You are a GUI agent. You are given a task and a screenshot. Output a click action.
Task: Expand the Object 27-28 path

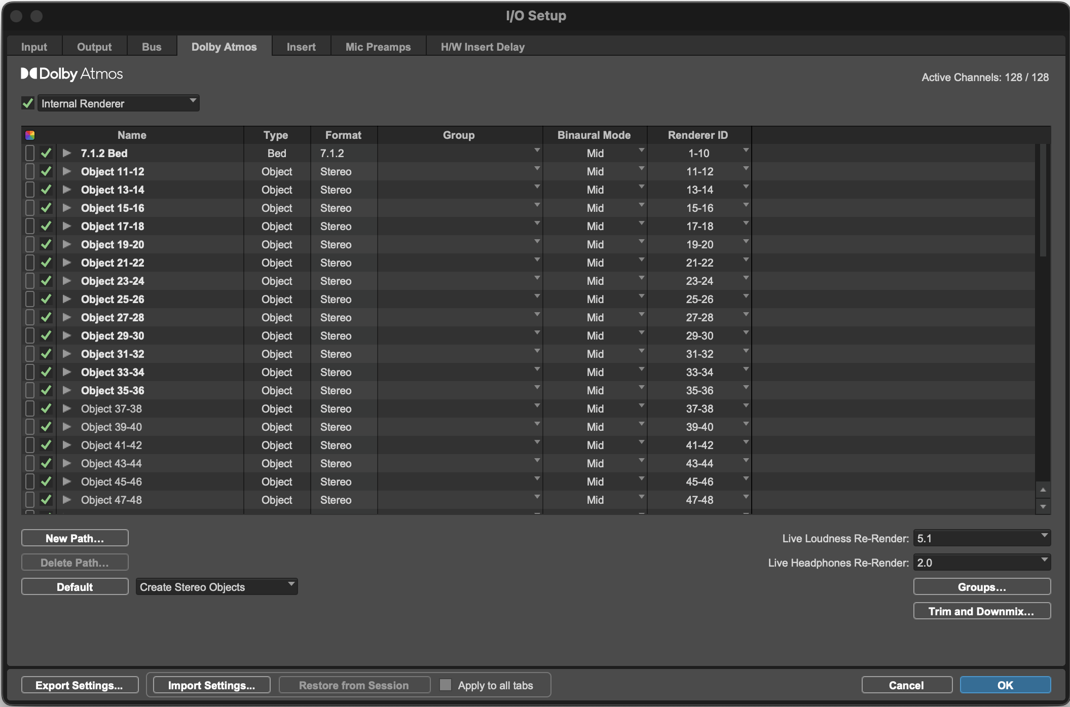point(66,317)
